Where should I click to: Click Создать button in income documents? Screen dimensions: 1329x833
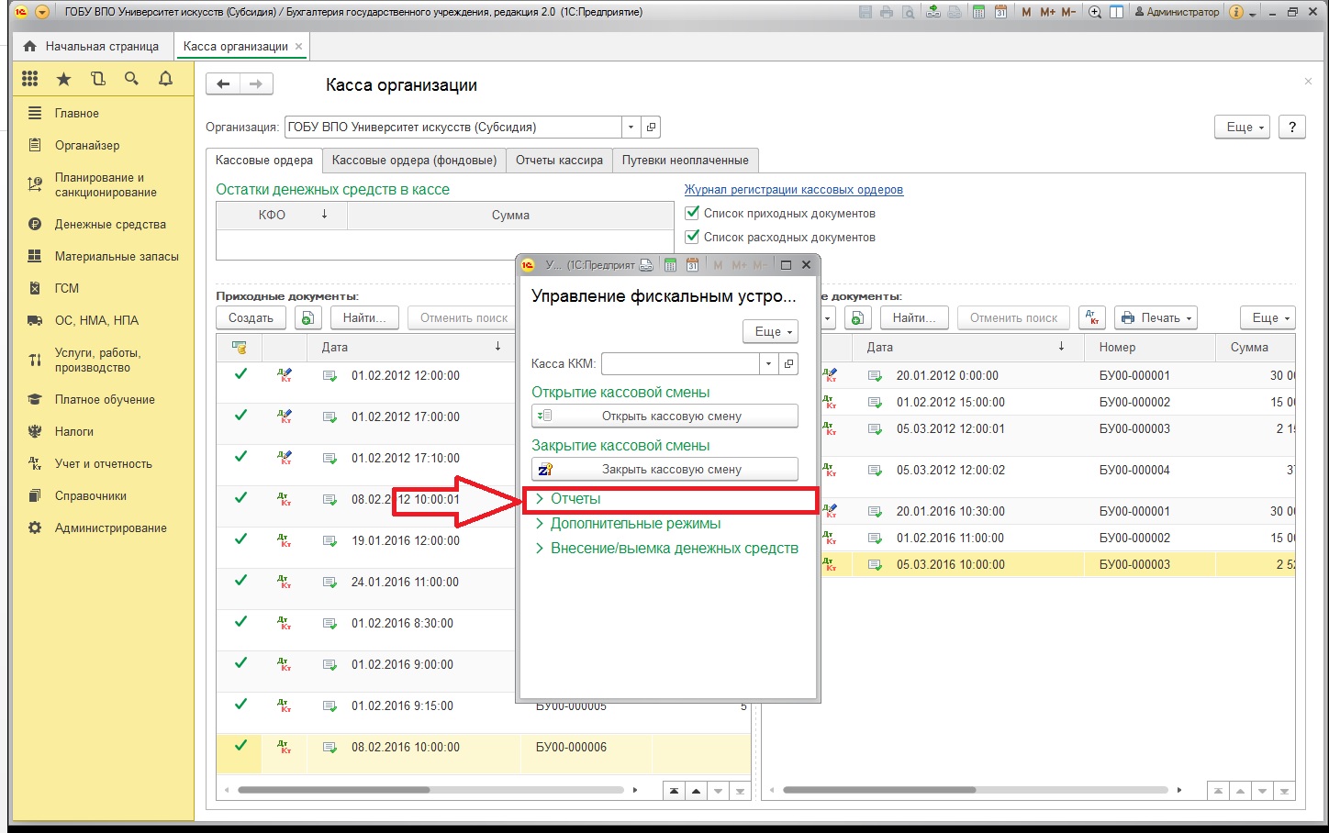tap(251, 317)
